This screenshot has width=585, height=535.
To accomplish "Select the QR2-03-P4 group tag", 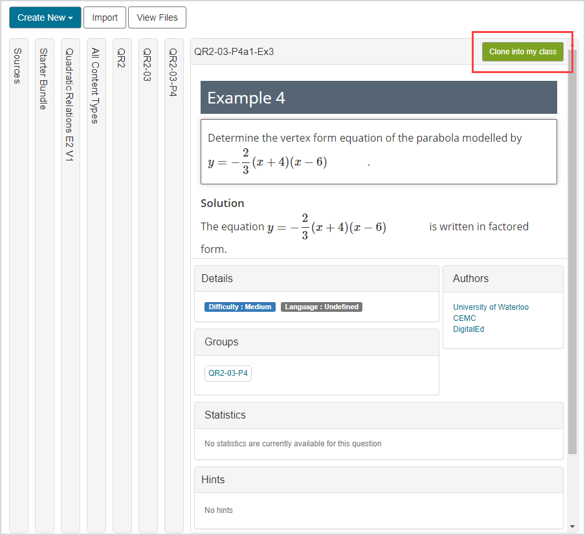I will point(228,373).
